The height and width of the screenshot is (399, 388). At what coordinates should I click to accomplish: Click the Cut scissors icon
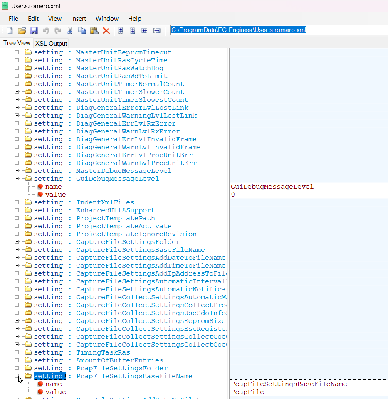[x=70, y=31]
